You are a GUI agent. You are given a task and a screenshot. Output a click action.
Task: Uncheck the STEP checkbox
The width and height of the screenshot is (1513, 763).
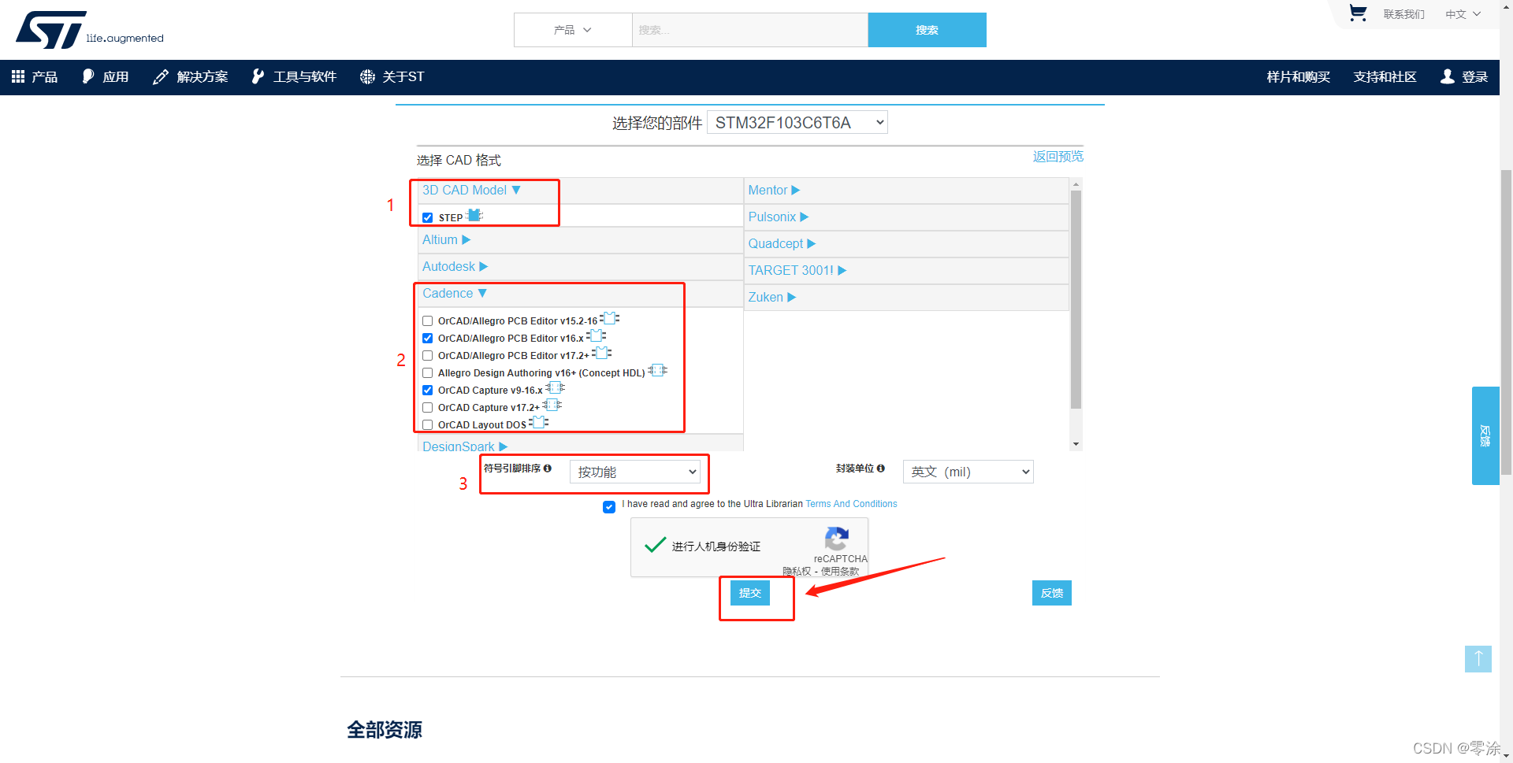tap(427, 218)
